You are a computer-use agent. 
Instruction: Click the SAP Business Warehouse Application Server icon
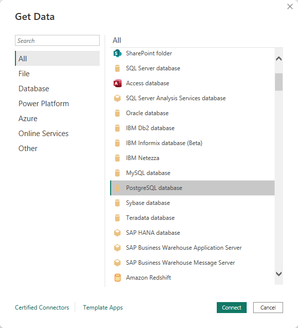[x=117, y=248]
